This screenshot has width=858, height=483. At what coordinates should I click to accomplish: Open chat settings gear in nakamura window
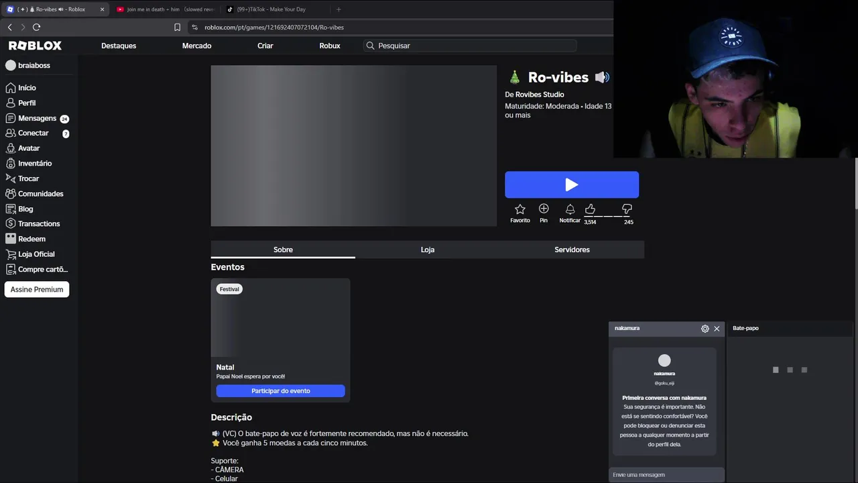click(x=705, y=329)
